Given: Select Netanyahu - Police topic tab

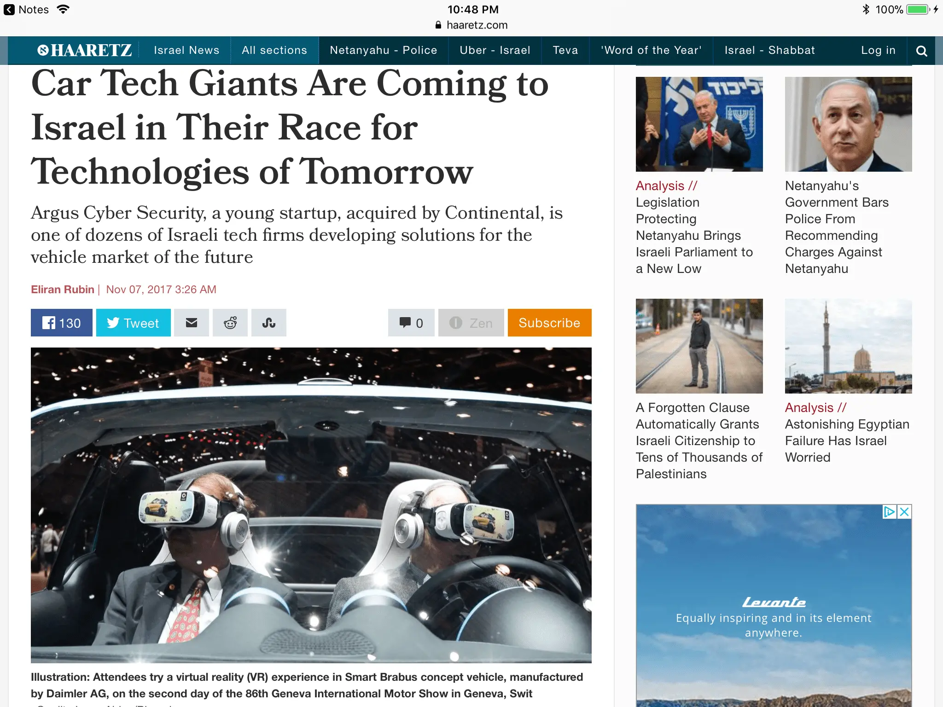Looking at the screenshot, I should coord(383,50).
